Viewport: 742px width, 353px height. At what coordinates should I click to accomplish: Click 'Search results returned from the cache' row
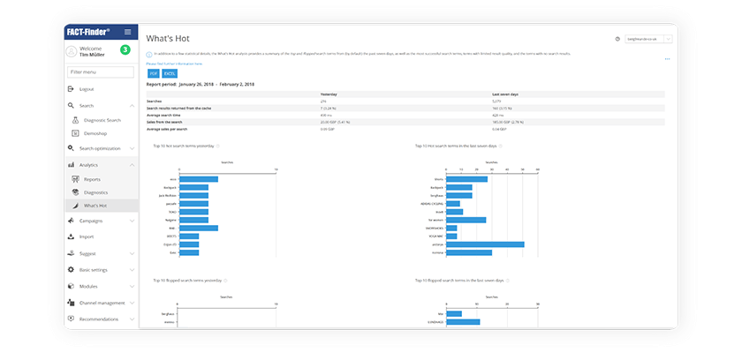[x=405, y=109]
